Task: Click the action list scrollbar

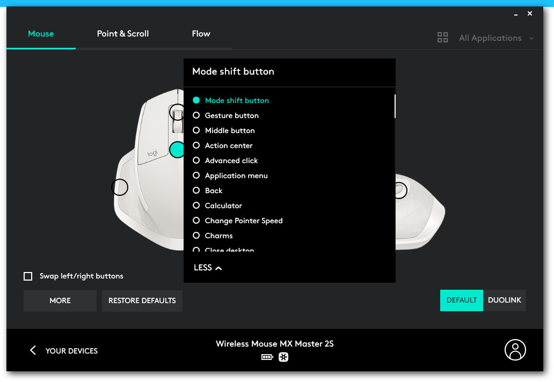Action: tap(395, 106)
